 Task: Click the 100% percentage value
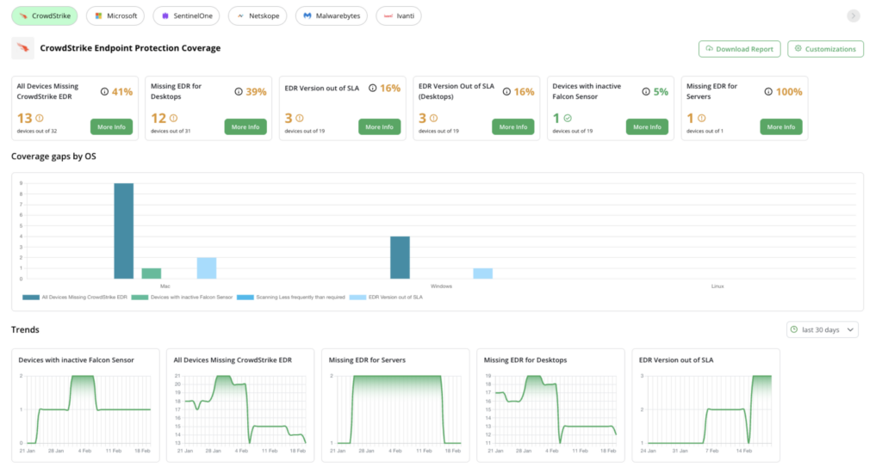(x=789, y=92)
